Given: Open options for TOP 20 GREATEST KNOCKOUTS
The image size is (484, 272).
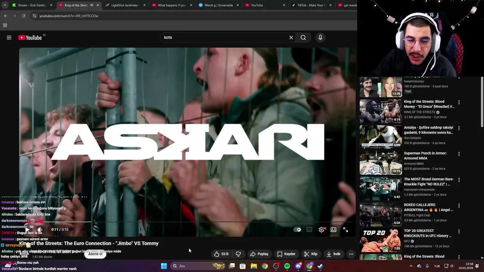Looking at the screenshot, I should coord(459,232).
